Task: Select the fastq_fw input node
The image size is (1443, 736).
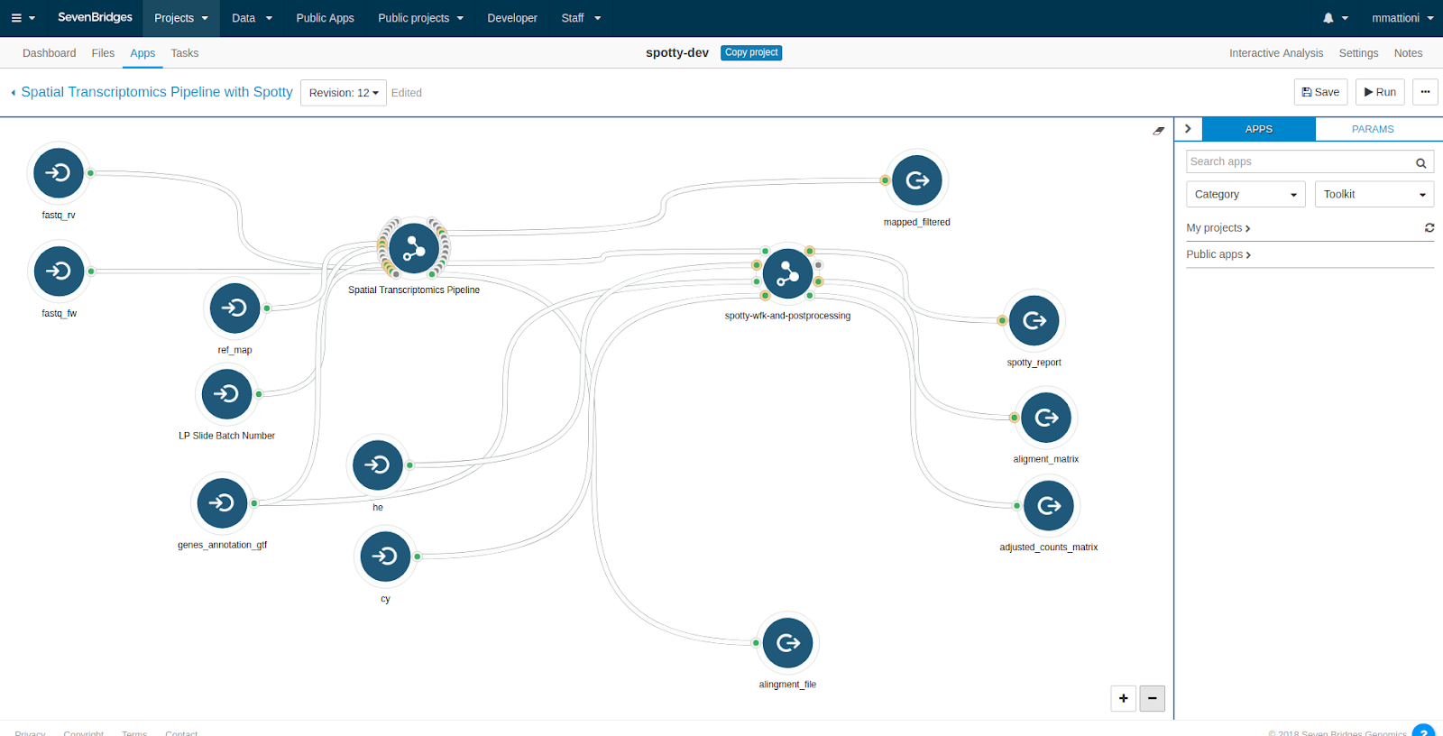Action: pyautogui.click(x=59, y=271)
